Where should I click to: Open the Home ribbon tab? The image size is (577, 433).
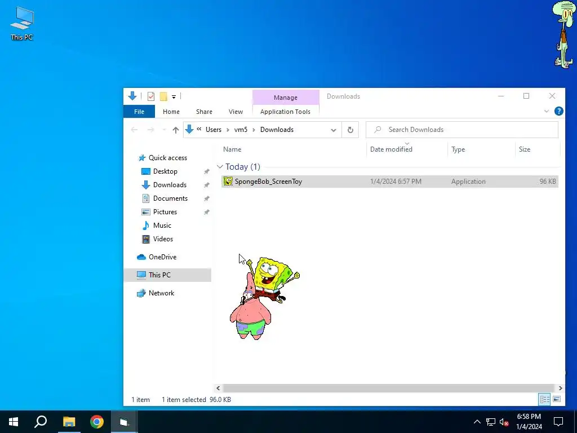171,112
